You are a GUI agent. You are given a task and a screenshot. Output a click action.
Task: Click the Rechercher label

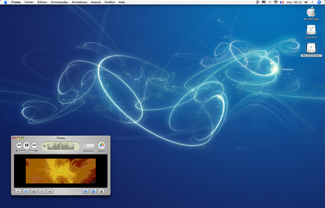point(88,151)
